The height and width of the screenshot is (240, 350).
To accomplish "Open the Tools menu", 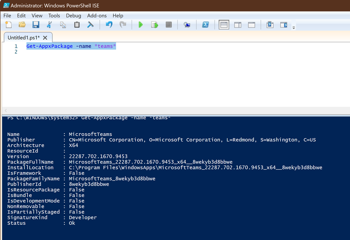I will click(x=54, y=16).
